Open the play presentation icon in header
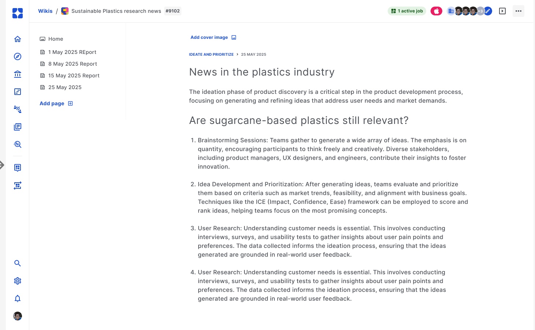Viewport: 535px width, 330px height. point(502,11)
